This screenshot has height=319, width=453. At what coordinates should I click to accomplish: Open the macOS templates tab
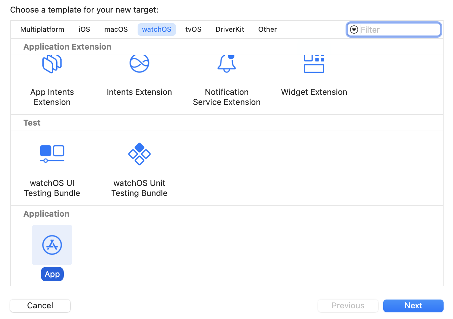[116, 30]
